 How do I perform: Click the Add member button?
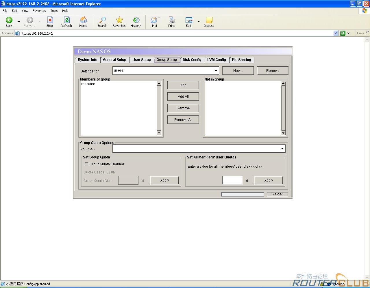183,85
